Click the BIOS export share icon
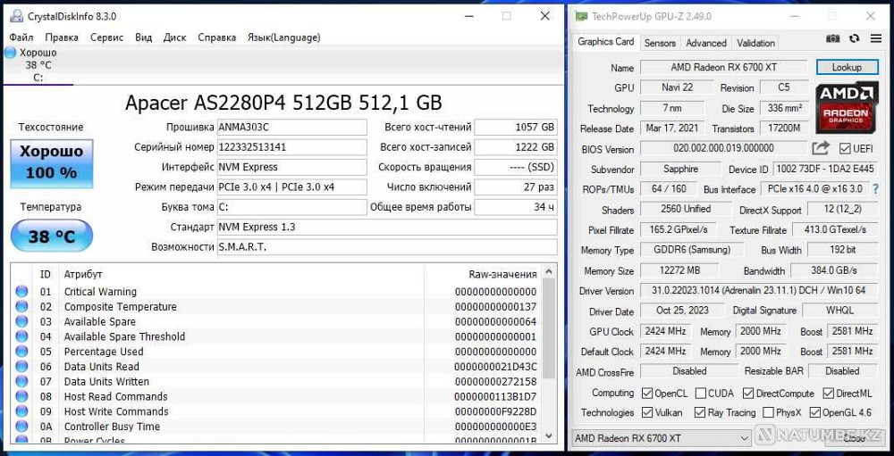The image size is (894, 456). (x=821, y=148)
